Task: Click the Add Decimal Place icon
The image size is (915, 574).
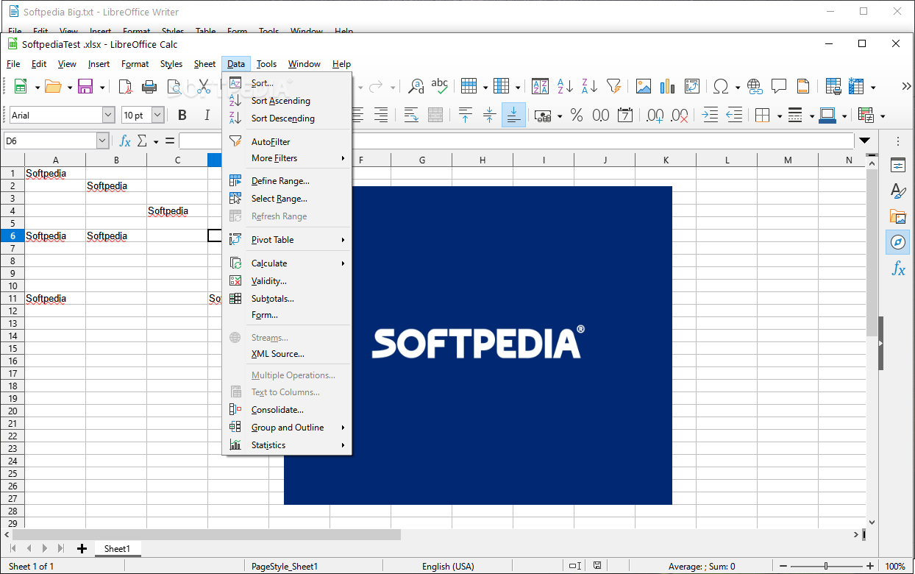Action: [655, 115]
